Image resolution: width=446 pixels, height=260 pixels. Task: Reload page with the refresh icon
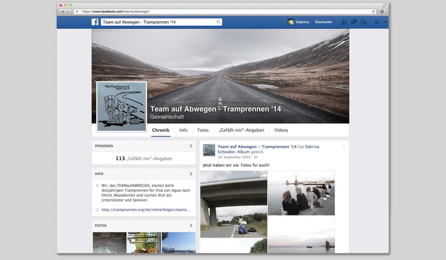pyautogui.click(x=374, y=12)
